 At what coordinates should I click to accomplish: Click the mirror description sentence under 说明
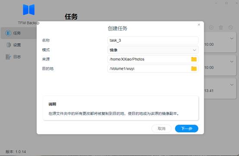coord(114,114)
